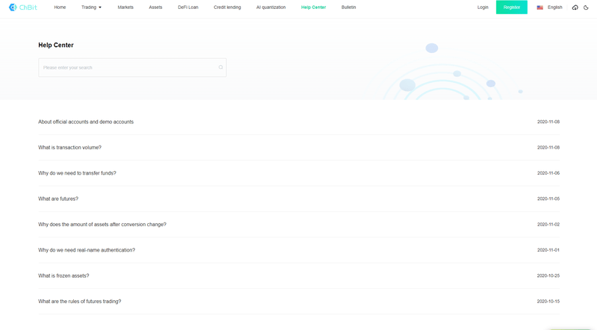Click the Help Center page heading
The height and width of the screenshot is (330, 597).
56,45
